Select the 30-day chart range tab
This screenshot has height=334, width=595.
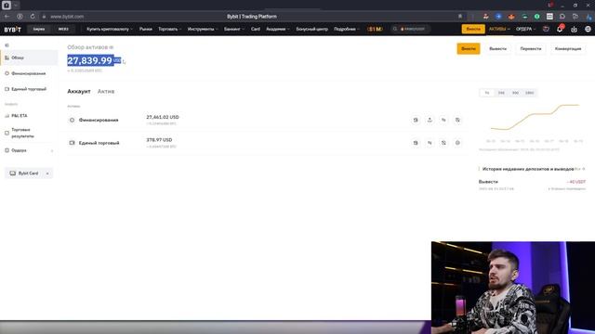coord(501,93)
